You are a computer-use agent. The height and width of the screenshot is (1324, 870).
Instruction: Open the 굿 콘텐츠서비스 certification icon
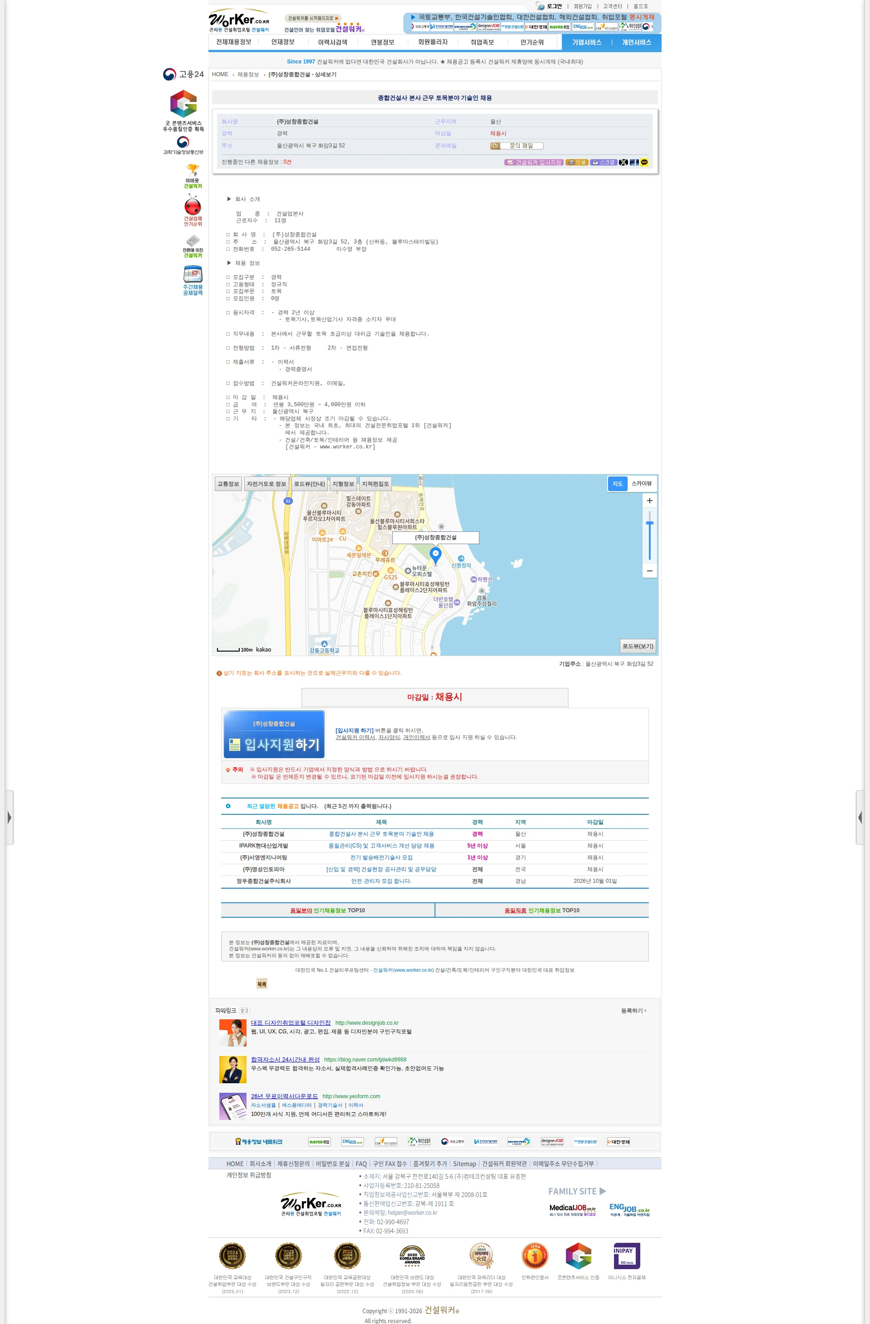(x=184, y=110)
